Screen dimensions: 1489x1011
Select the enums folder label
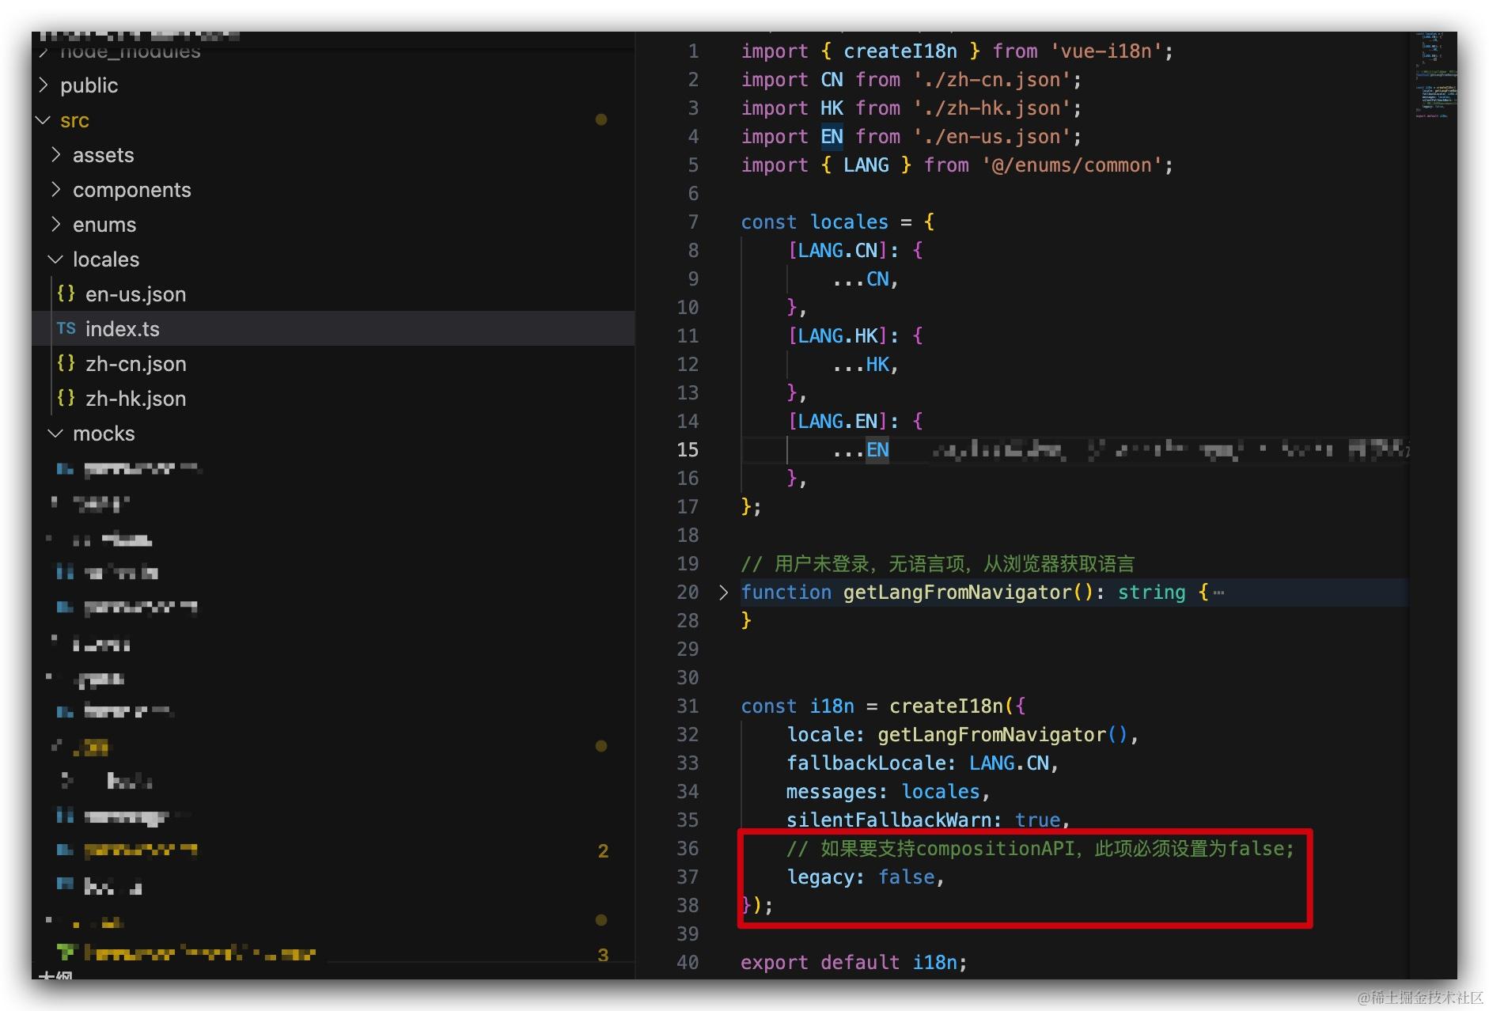104,225
